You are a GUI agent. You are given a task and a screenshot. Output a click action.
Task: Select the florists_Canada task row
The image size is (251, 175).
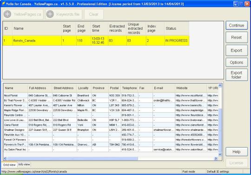click(x=96, y=40)
